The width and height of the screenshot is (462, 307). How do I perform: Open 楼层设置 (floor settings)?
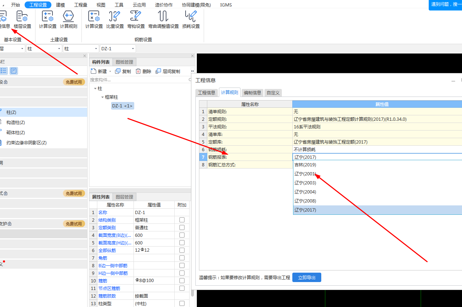(22, 20)
